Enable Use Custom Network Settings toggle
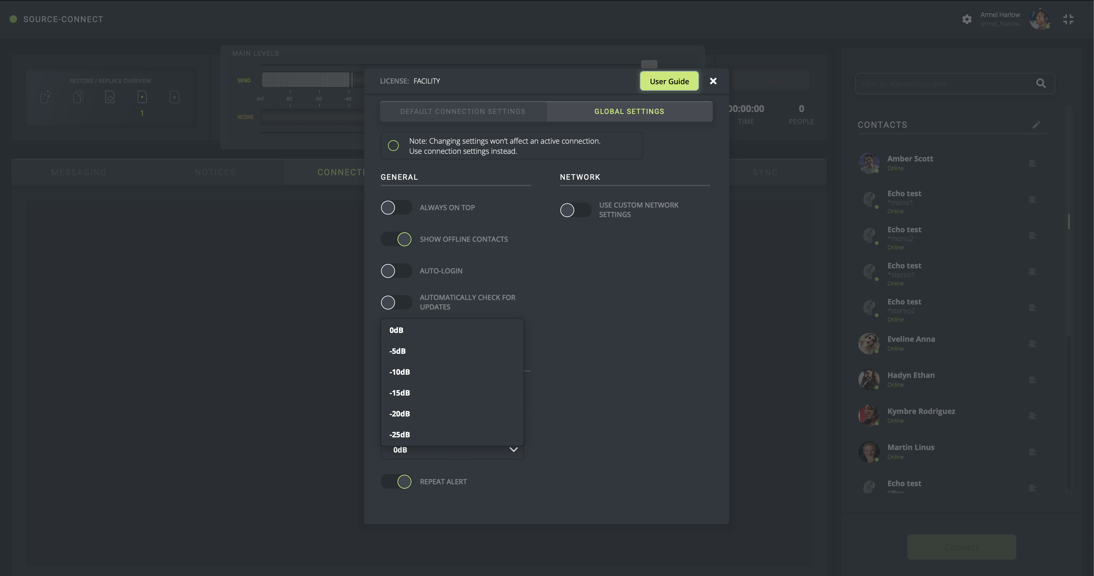Screen dimensions: 1094x576 [x=575, y=210]
